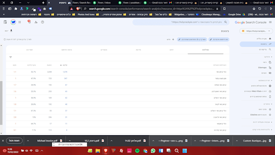This screenshot has width=275, height=155.
Task: Open Sitemaps in the sidebar
Action: click(x=262, y=68)
